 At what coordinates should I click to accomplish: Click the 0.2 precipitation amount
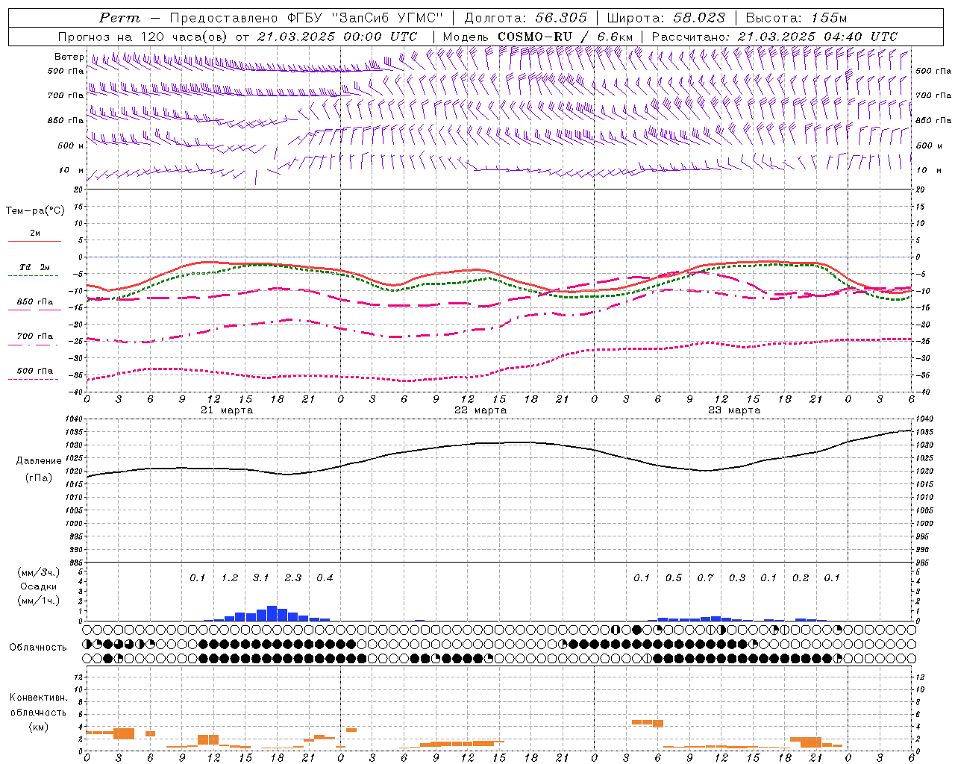point(801,578)
